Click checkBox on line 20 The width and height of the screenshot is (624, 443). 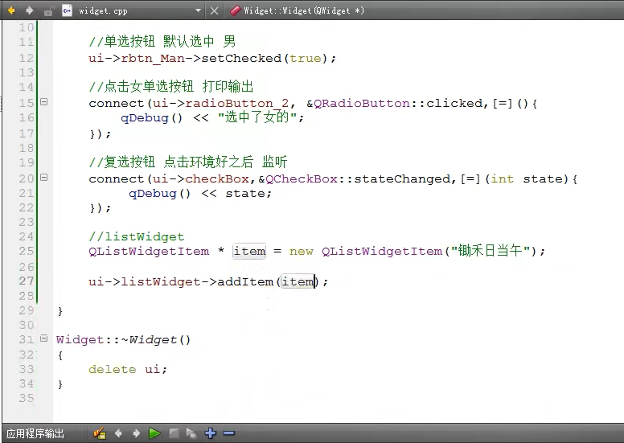(217, 179)
